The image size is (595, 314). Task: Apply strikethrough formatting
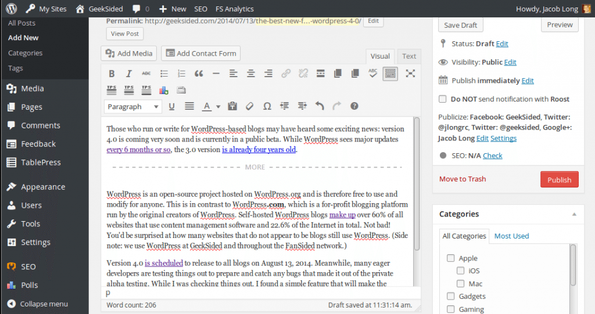tap(146, 74)
